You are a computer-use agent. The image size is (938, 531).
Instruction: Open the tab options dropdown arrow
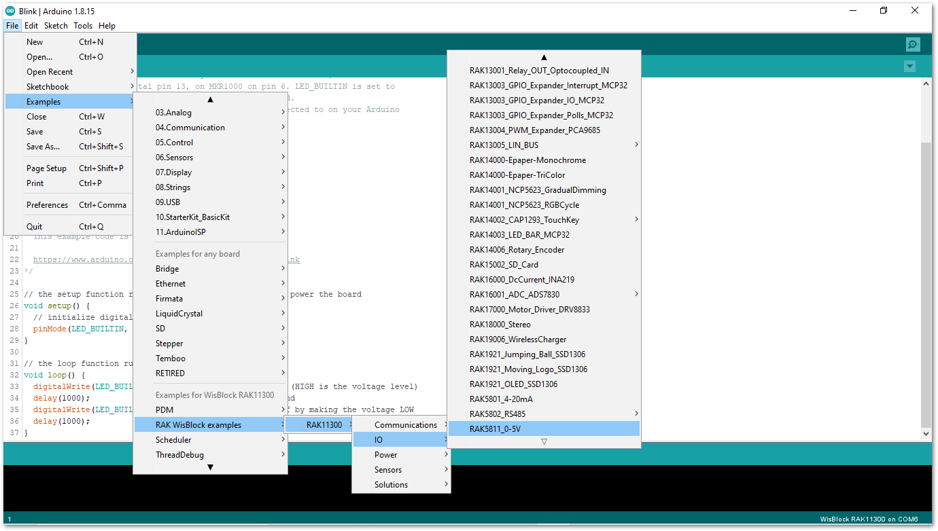(909, 67)
